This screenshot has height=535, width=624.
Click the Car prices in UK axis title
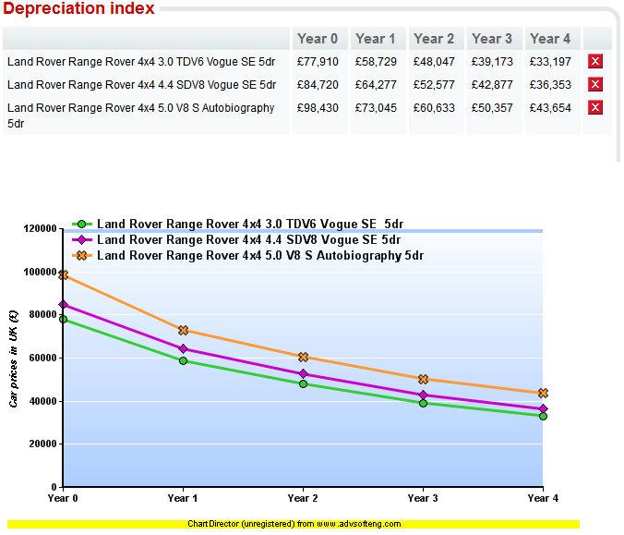click(14, 359)
